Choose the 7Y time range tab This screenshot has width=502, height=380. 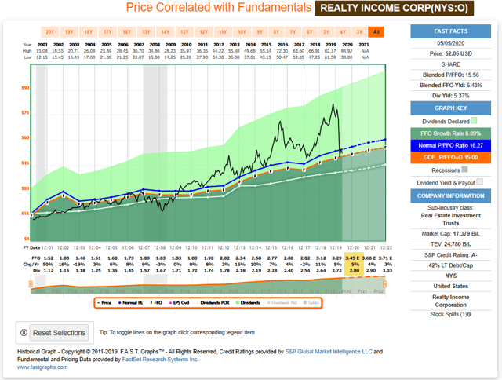[293, 32]
